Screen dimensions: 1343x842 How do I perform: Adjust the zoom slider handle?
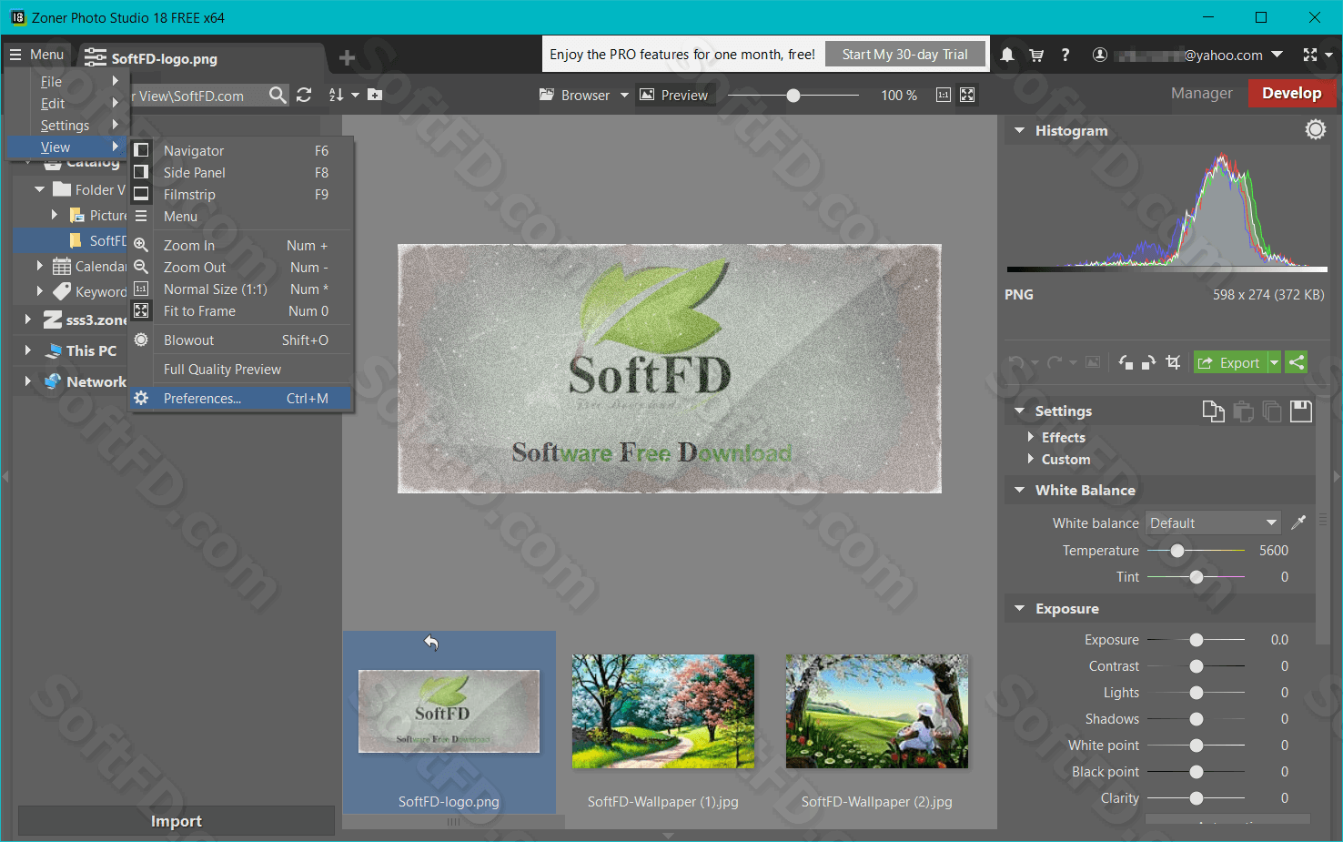[x=793, y=95]
